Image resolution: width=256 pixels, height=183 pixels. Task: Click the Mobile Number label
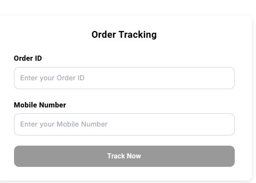coord(40,105)
